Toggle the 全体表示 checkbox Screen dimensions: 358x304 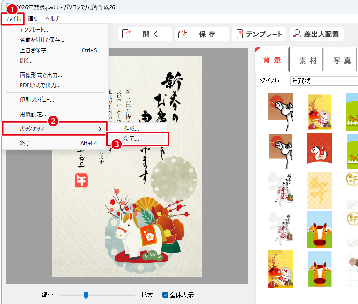(x=165, y=295)
